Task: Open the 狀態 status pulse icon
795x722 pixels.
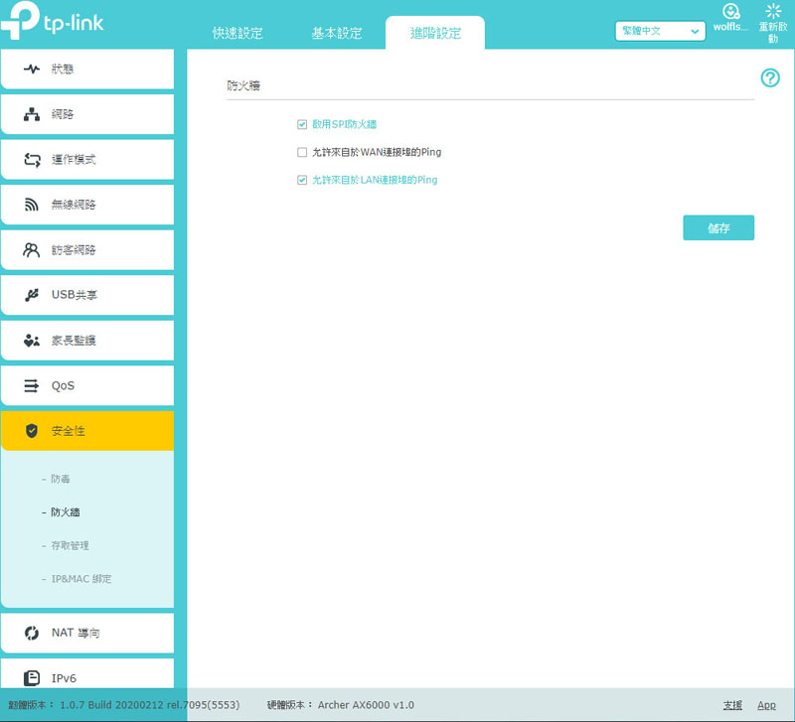Action: point(32,69)
